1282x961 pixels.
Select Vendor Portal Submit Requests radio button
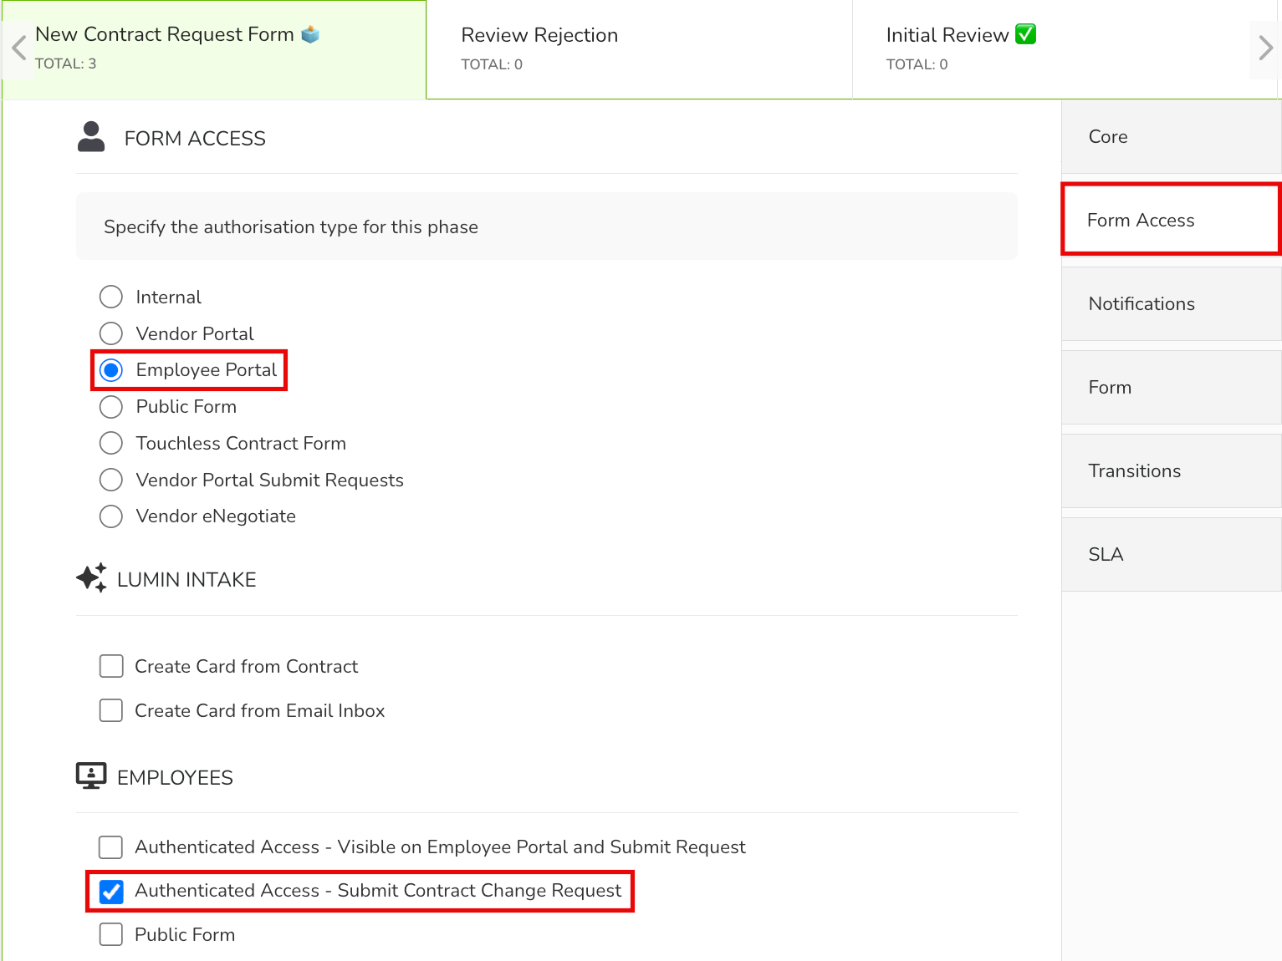click(111, 480)
